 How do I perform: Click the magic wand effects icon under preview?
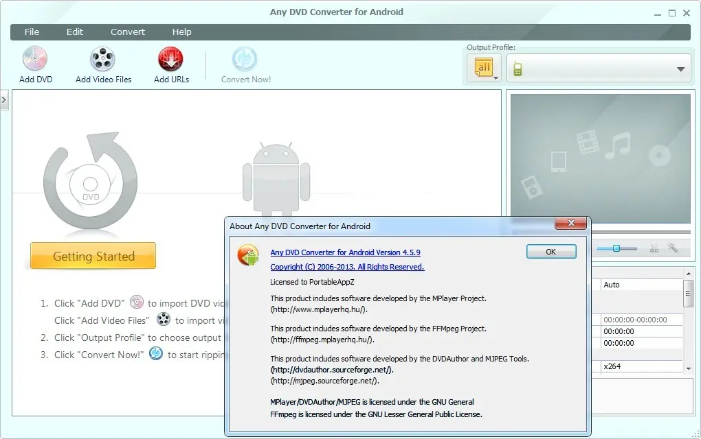pos(672,248)
